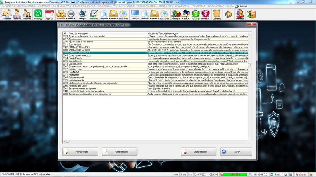Open the AJUDA menu
The height and width of the screenshot is (177, 316).
230,6
